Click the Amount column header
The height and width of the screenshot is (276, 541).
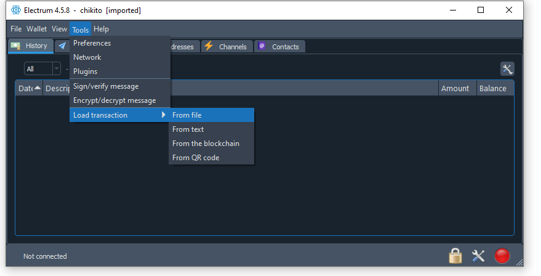tap(457, 89)
